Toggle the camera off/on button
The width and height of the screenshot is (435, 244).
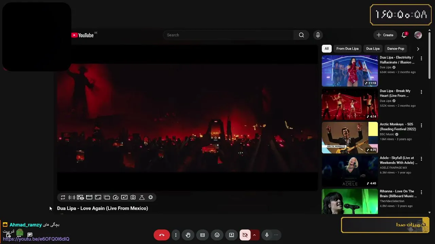coord(245,235)
